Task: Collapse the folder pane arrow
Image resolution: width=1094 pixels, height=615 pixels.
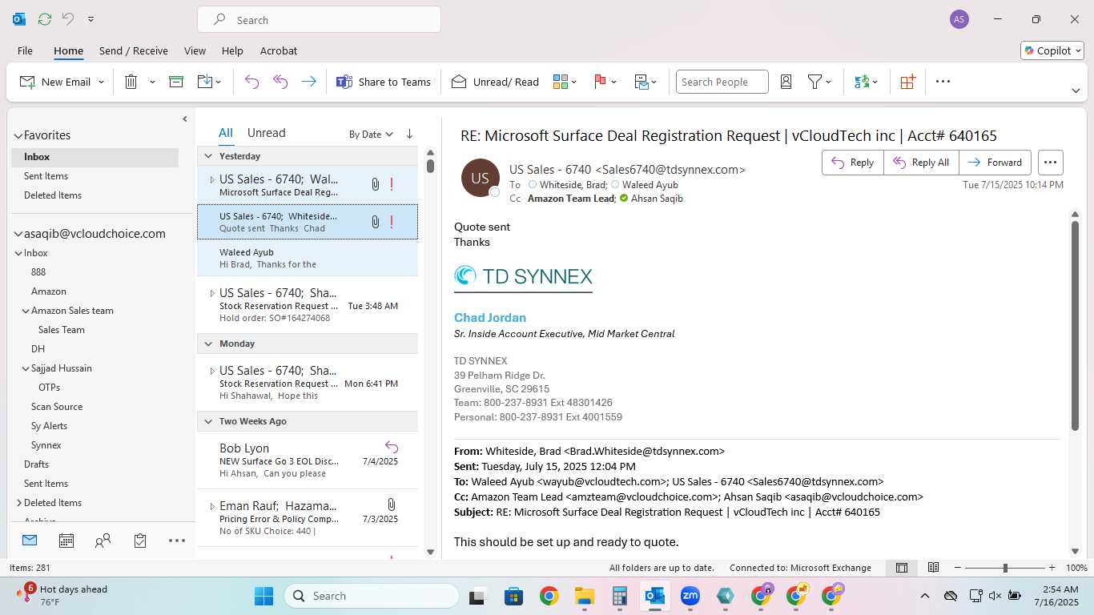Action: pyautogui.click(x=185, y=119)
